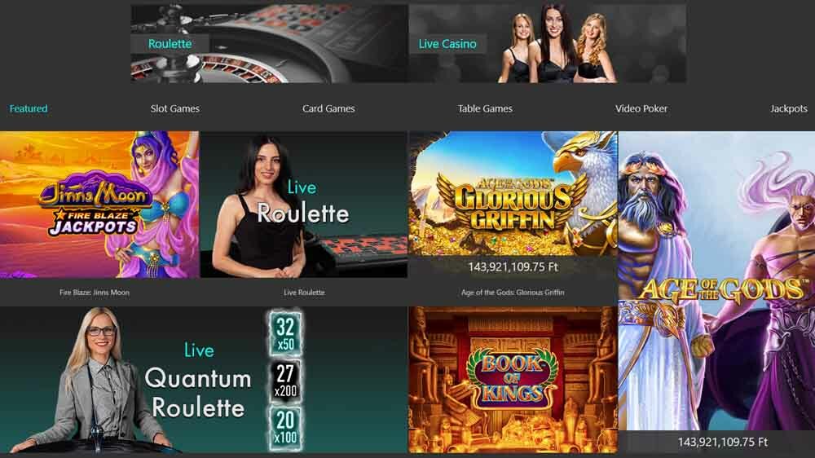Open the Jackpots tab
The height and width of the screenshot is (458, 815).
[x=788, y=108]
